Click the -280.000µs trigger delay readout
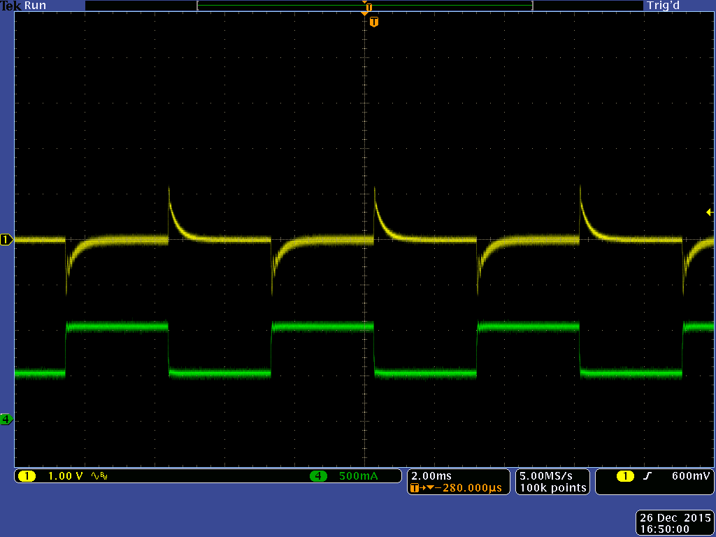Image resolution: width=716 pixels, height=537 pixels. click(468, 487)
